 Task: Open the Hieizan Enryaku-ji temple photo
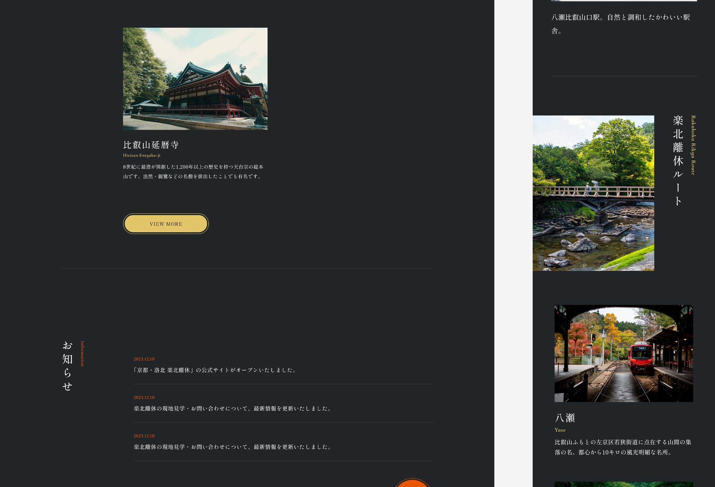tap(195, 79)
